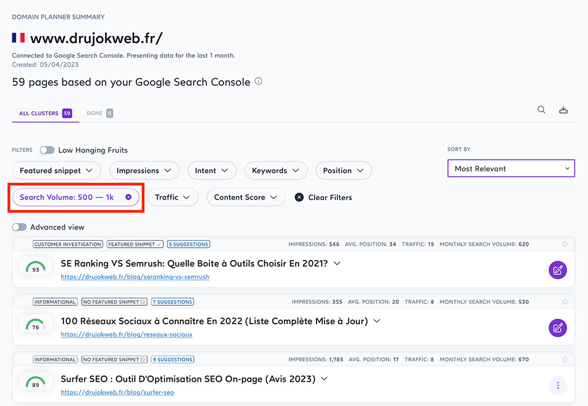Mark SE Ranking VS Semrush cluster as done
Screen dimensions: 588x406
564,244
